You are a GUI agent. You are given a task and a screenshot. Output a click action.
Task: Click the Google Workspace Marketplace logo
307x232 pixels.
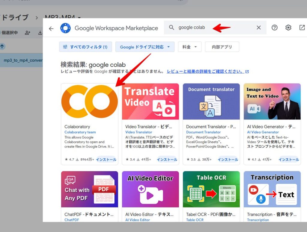pyautogui.click(x=65, y=28)
